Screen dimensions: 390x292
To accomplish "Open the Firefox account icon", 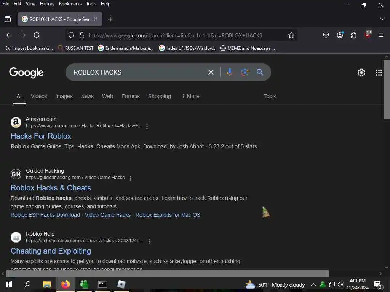I will click(x=340, y=35).
